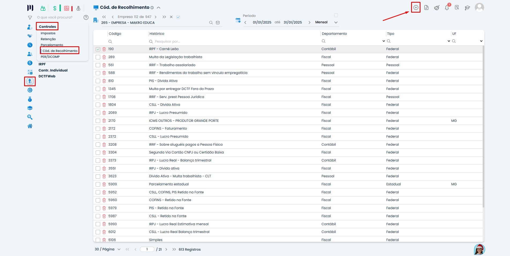Viewport: 510px width, 256px height.
Task: Click the clock icon in left sidebar
Action: 30,45
